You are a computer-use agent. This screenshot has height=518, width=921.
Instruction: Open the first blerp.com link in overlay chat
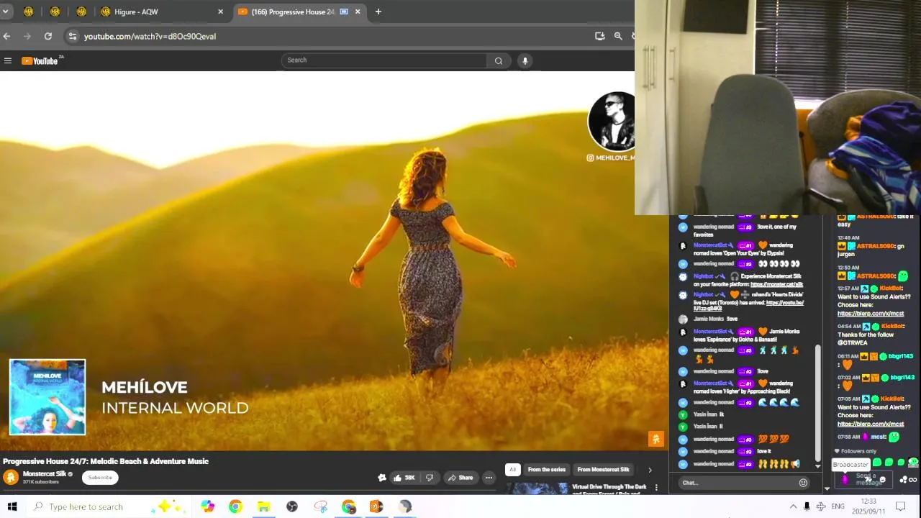(871, 314)
